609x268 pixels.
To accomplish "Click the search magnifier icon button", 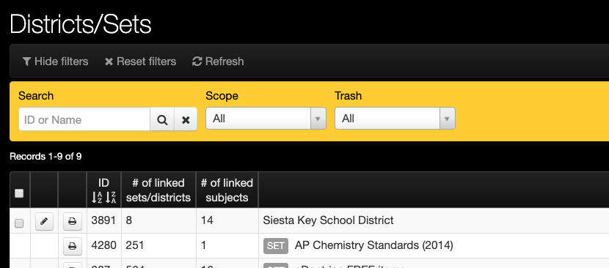I will click(x=162, y=119).
